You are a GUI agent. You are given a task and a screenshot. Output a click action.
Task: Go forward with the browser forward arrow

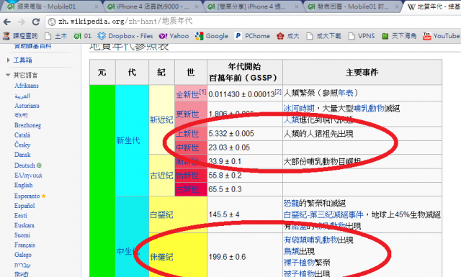click(x=22, y=22)
